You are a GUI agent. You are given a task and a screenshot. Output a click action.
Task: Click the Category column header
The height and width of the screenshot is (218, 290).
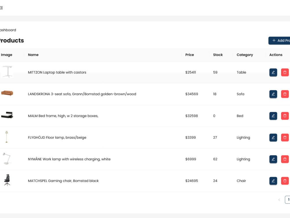click(245, 55)
